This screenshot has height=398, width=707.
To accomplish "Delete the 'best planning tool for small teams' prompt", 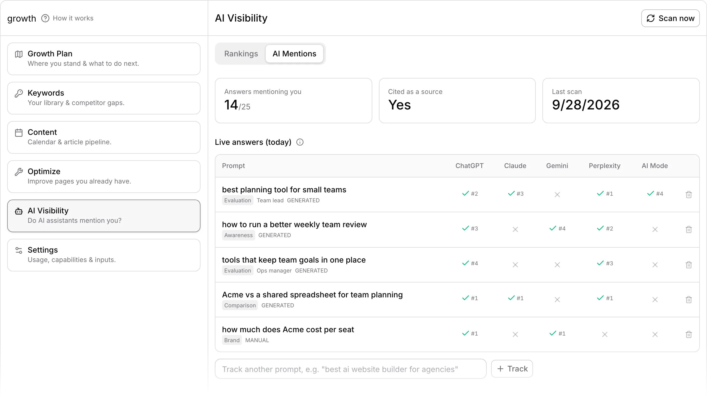I will [689, 195].
